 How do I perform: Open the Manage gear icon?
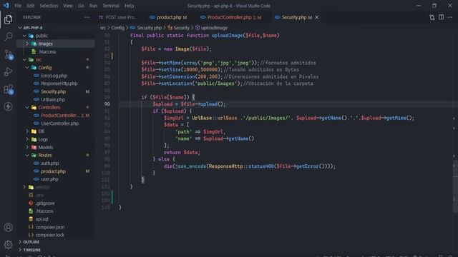point(8,244)
